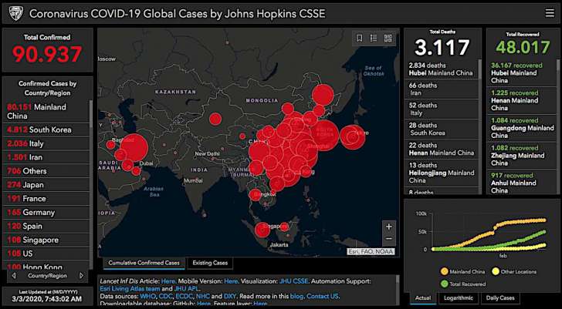Click the Esri, FAO, NOAA map attribution
This screenshot has height=309, width=562.
[x=371, y=252]
